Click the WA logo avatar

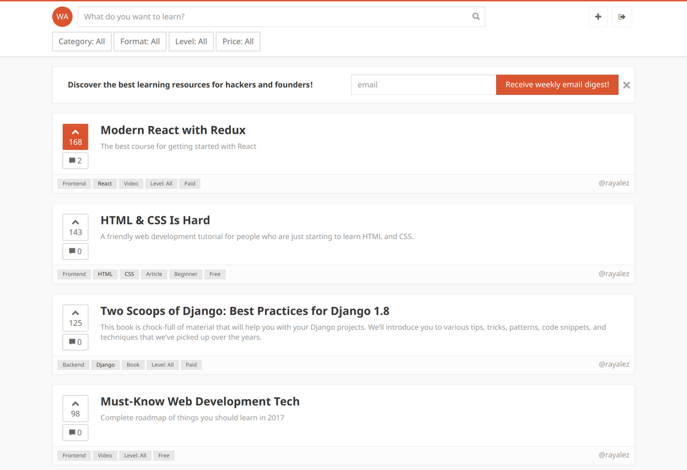62,17
